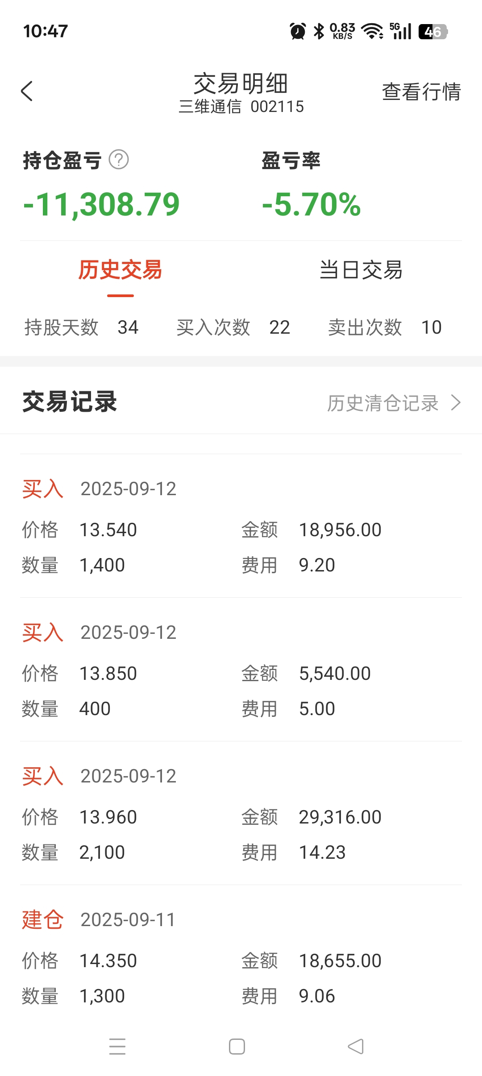Switch to the 历史交易 tab
The height and width of the screenshot is (1076, 482).
120,270
